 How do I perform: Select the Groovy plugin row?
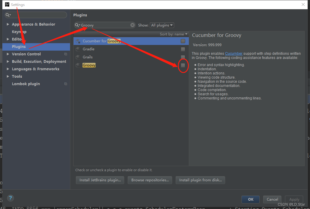131,65
